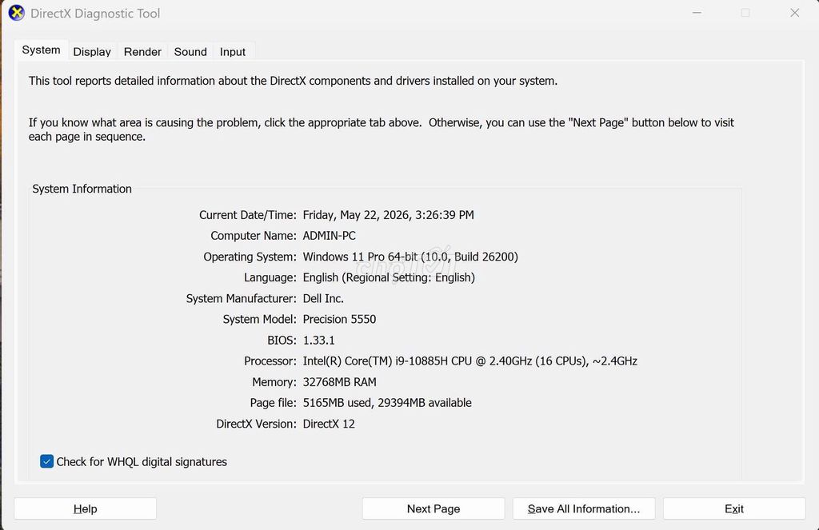Click the Intel Core i9-10885H processor value

pyautogui.click(x=470, y=361)
